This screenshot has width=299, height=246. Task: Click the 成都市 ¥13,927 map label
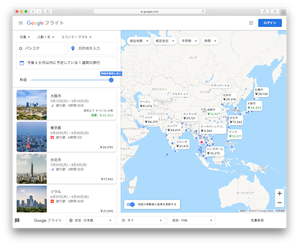214,112
